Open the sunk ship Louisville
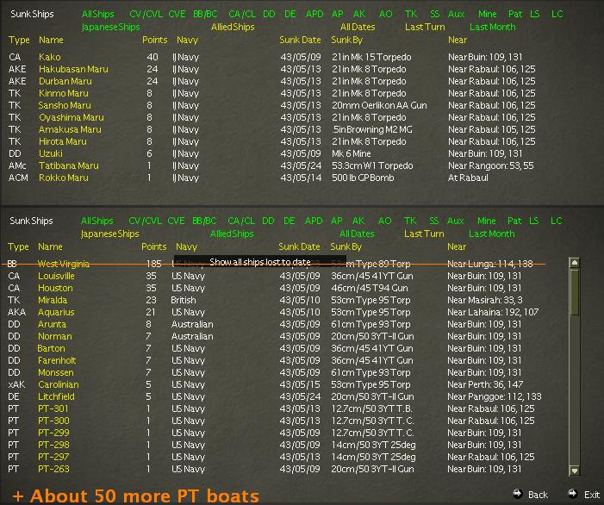The width and height of the screenshot is (604, 505). (x=56, y=276)
